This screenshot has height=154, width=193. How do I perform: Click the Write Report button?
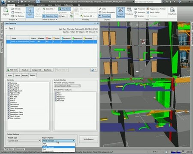tap(88, 139)
